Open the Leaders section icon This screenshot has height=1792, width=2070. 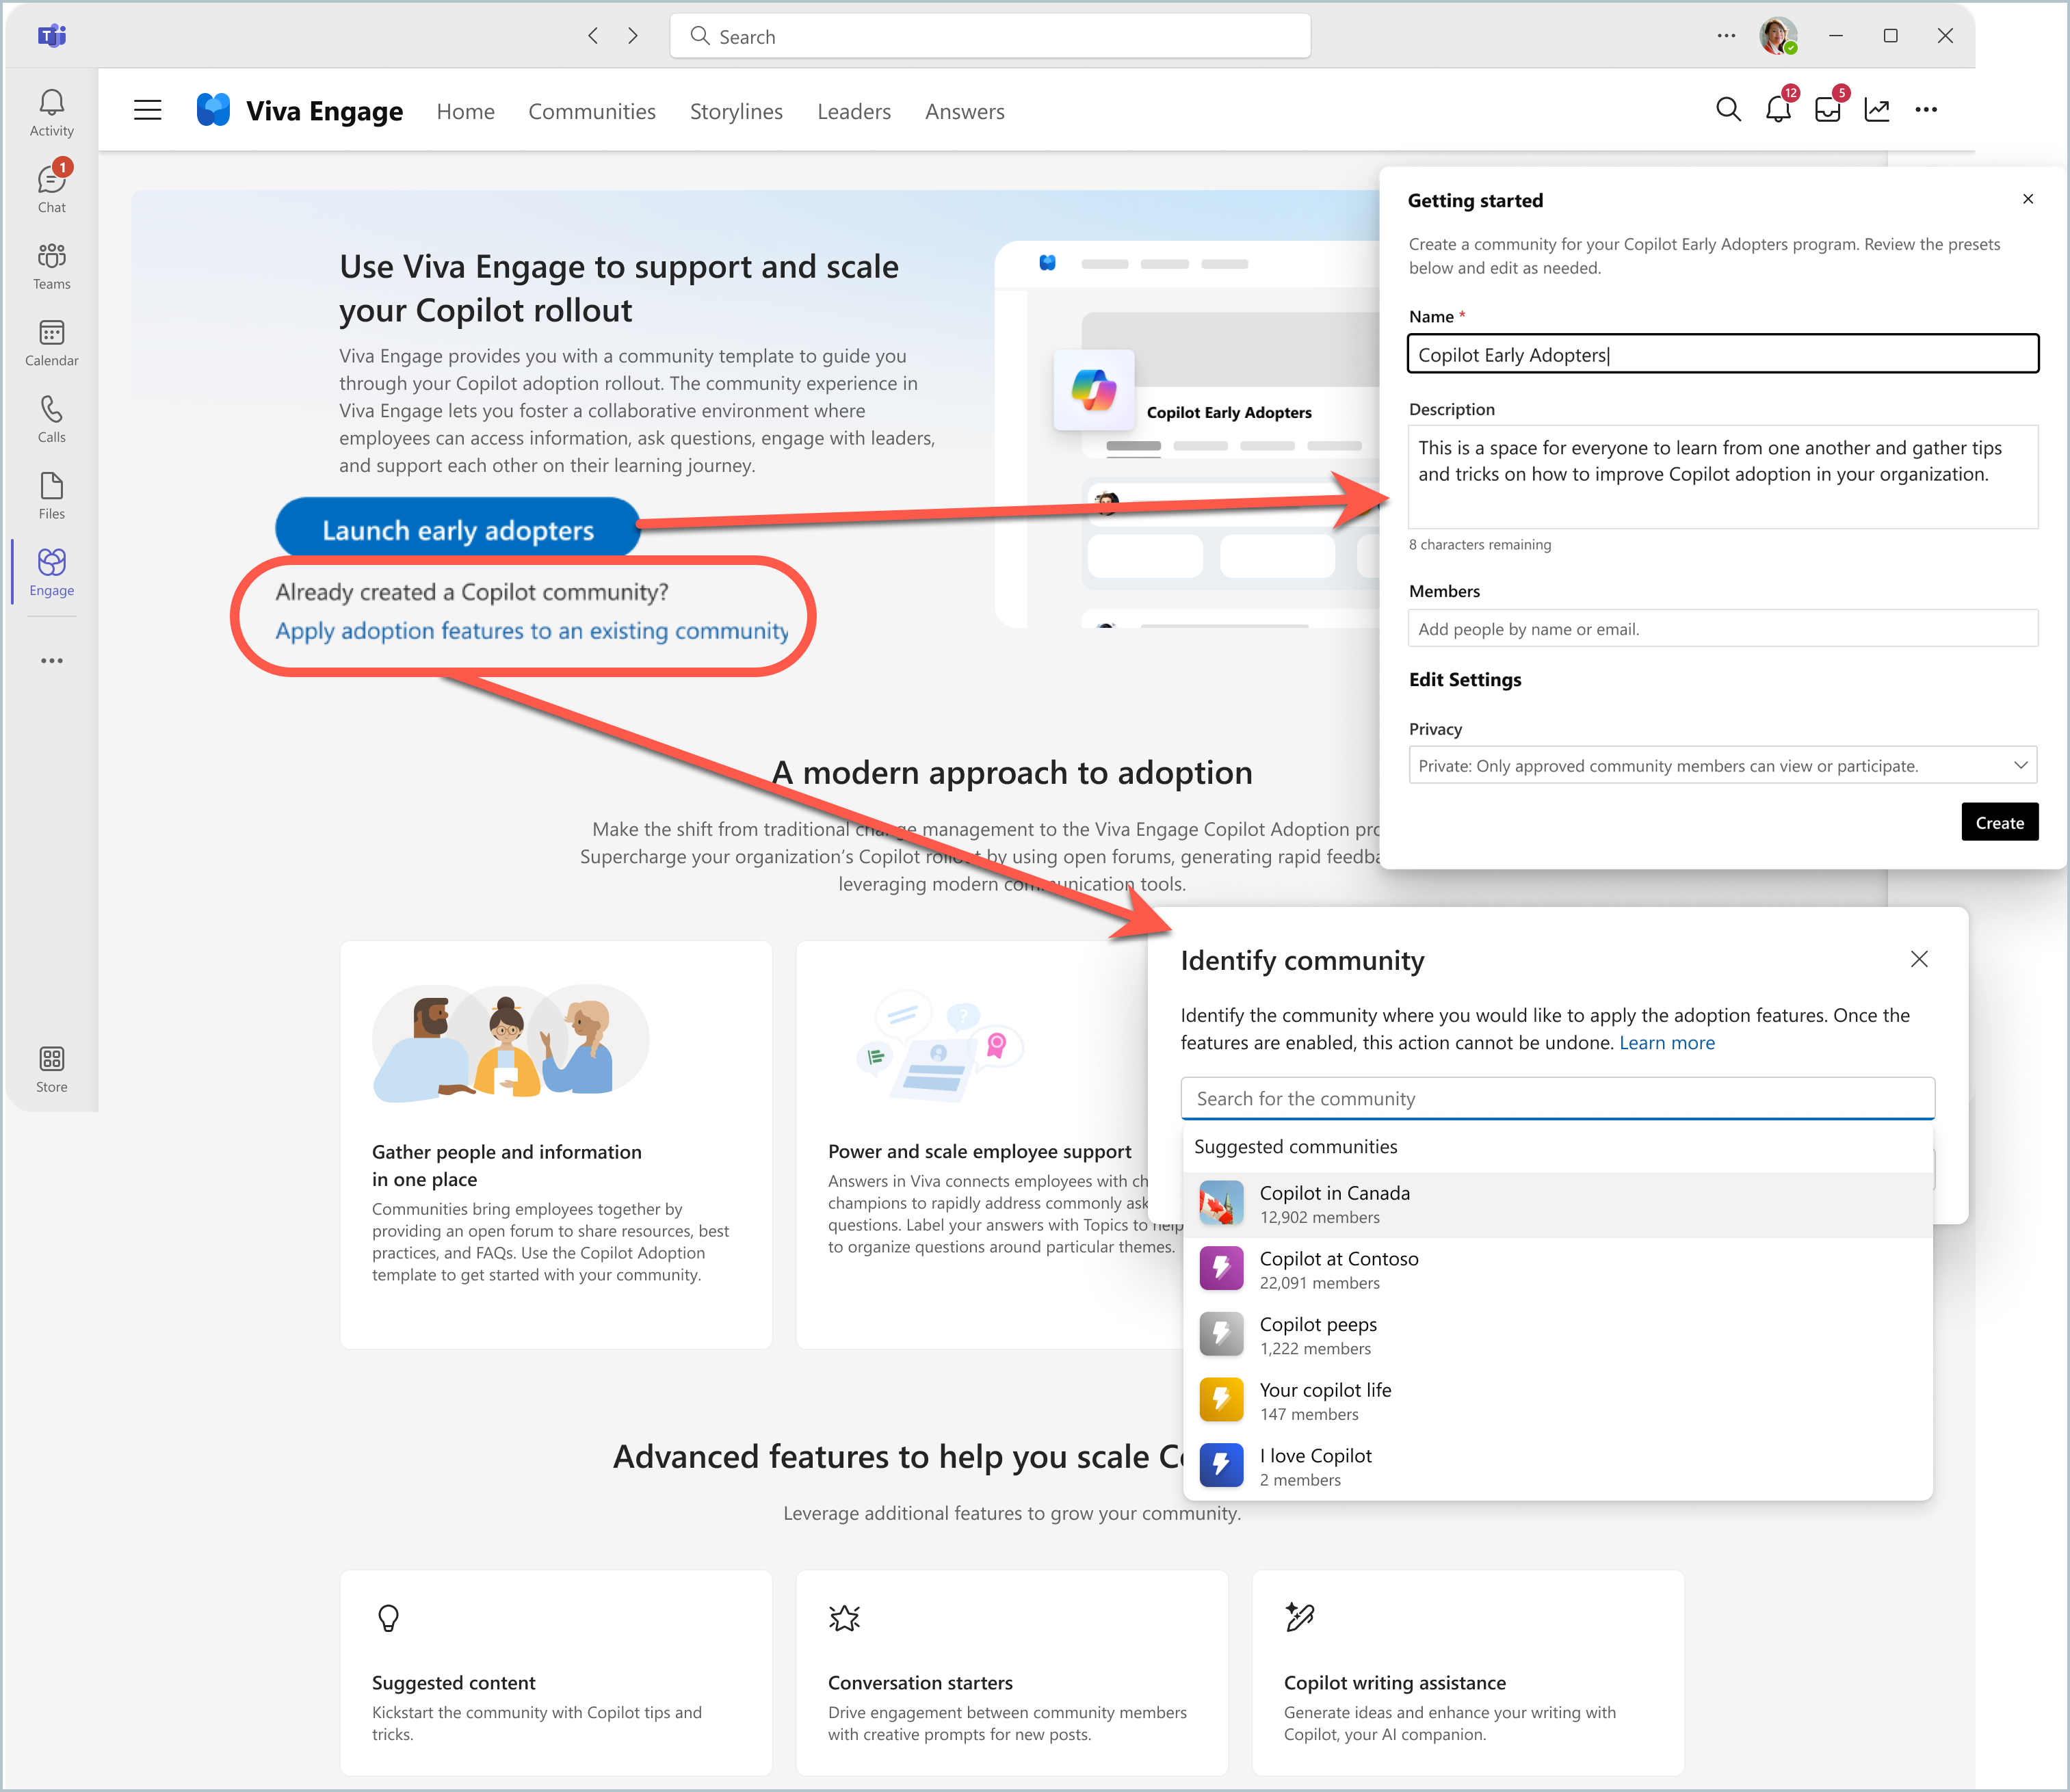(x=852, y=111)
